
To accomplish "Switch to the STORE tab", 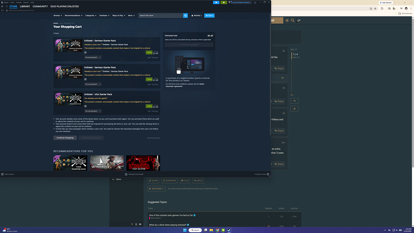I will (x=13, y=6).
